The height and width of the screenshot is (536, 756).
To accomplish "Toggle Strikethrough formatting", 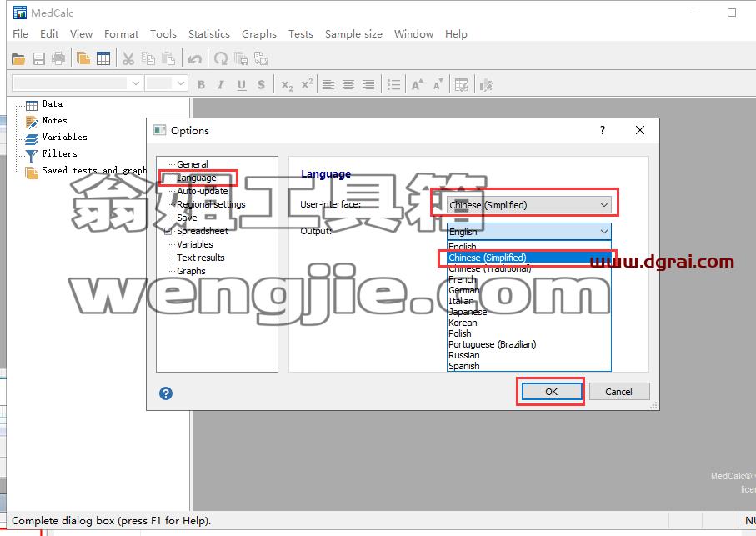I will click(x=261, y=85).
